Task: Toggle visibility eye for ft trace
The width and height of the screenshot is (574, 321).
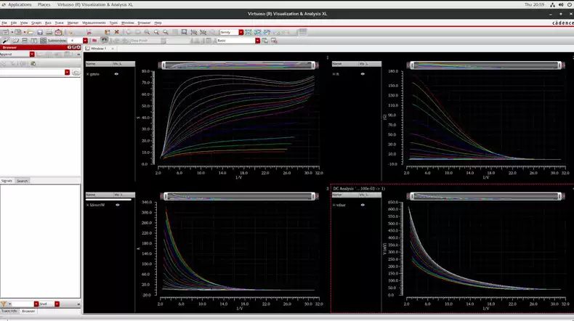Action: pos(363,74)
